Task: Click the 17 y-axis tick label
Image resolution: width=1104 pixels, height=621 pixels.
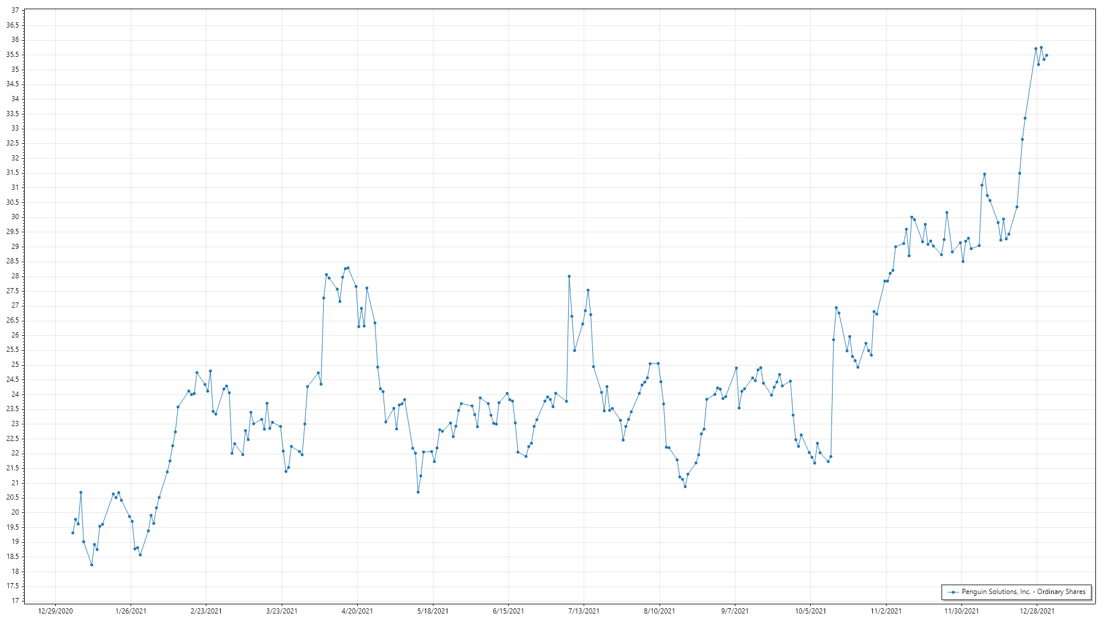Action: pyautogui.click(x=15, y=601)
